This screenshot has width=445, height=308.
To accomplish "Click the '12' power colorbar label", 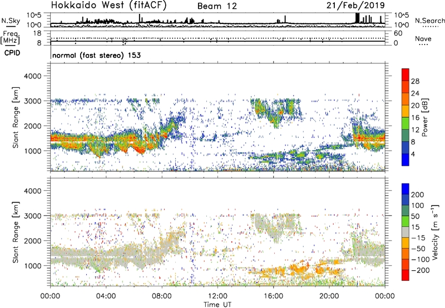I will 415,130.
